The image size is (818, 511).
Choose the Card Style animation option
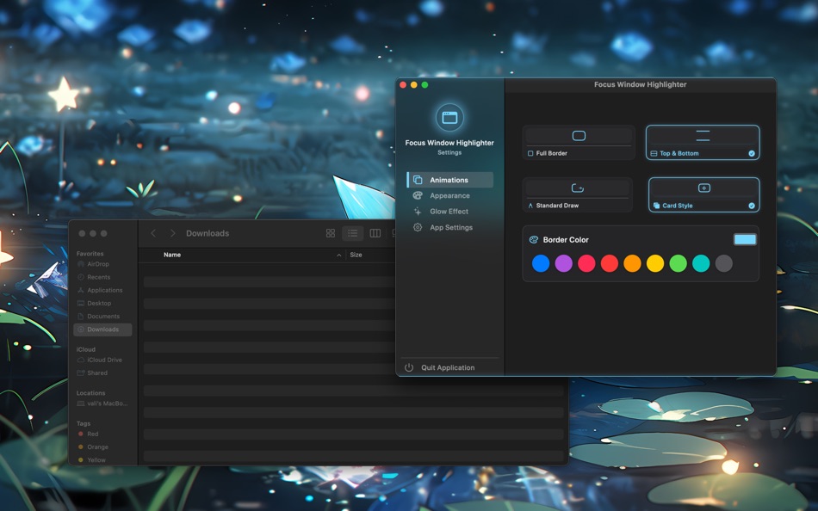click(703, 194)
